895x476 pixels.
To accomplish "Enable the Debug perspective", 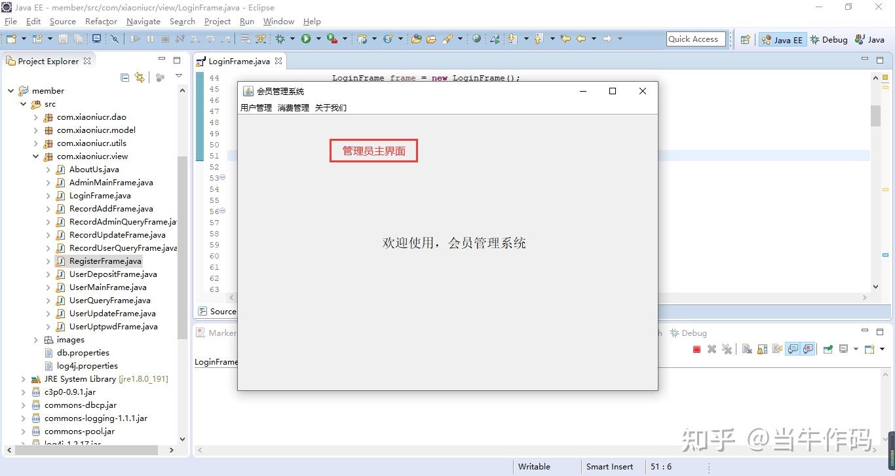I will 828,39.
